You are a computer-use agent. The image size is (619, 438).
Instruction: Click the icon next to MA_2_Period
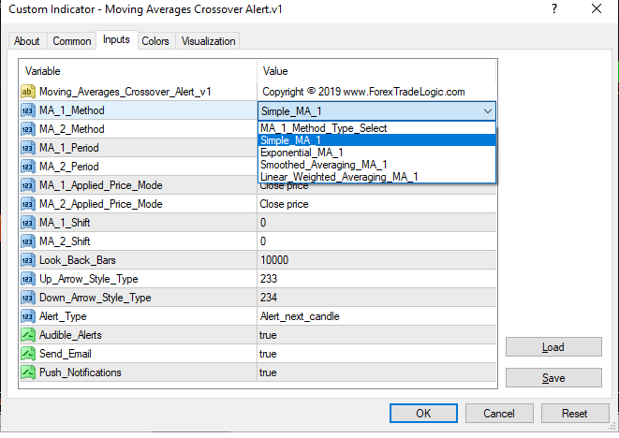27,167
